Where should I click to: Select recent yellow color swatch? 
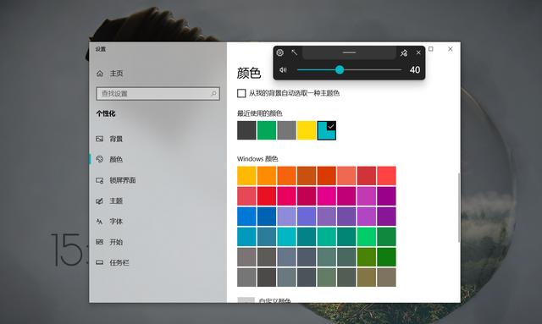point(307,130)
